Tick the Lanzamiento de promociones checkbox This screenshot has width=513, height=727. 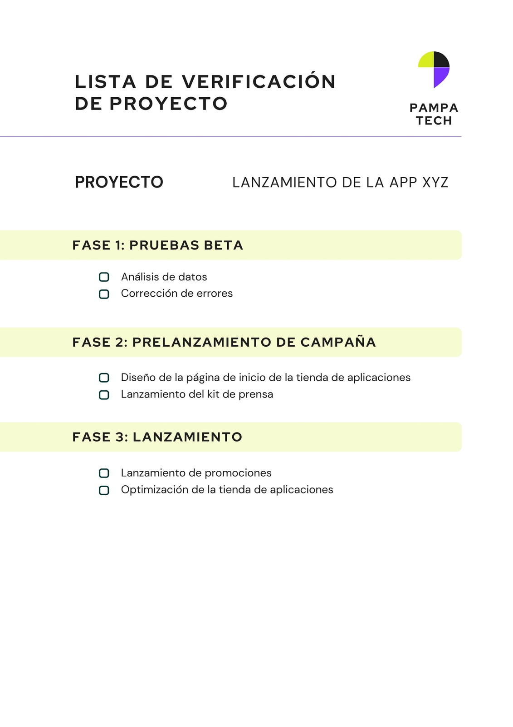coord(104,473)
